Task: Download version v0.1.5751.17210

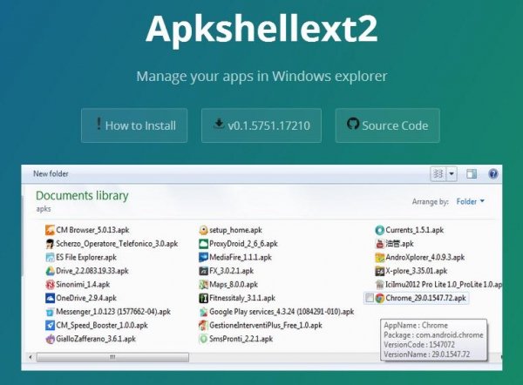Action: point(261,125)
